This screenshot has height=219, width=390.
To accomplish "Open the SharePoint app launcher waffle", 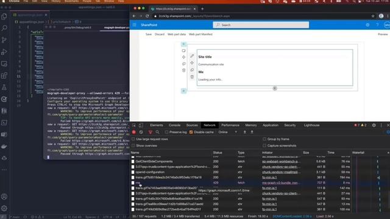I will pos(134,25).
